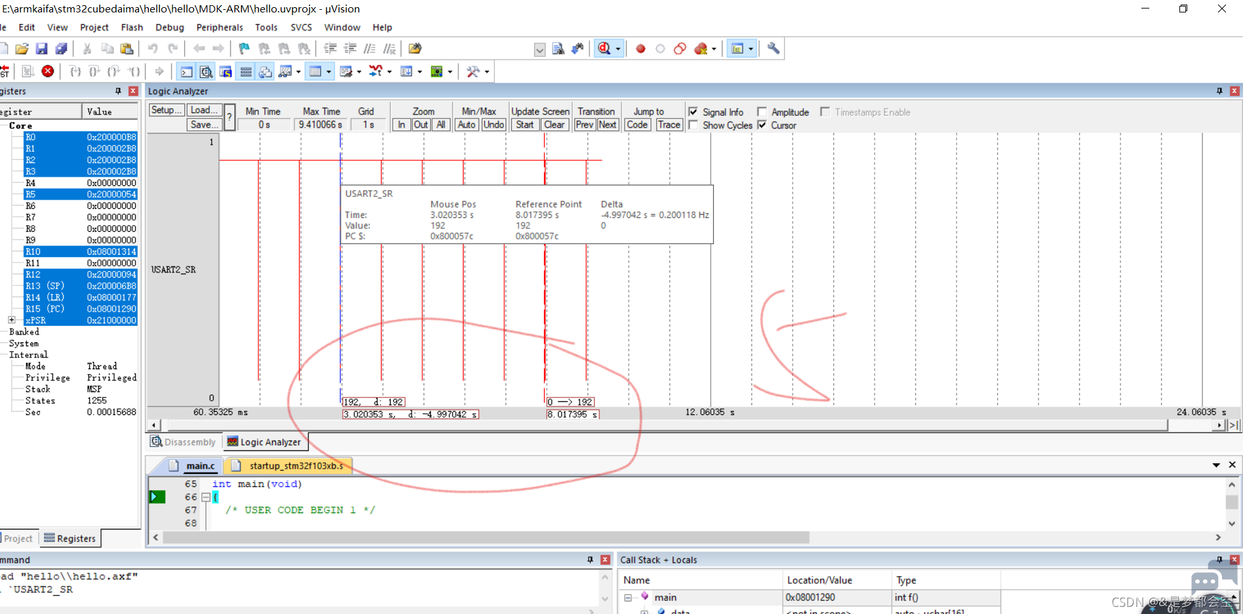Image resolution: width=1243 pixels, height=614 pixels.
Task: Click the Zoom All button
Action: click(x=441, y=124)
